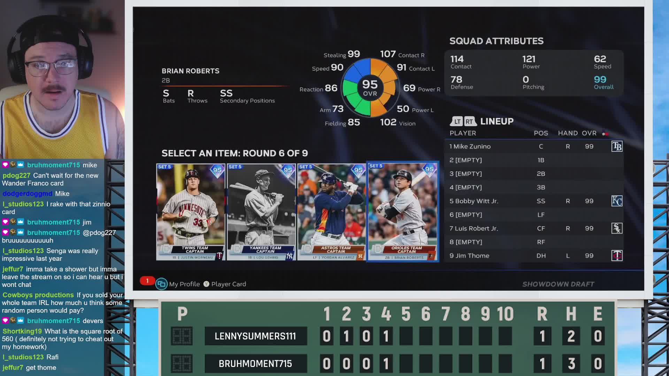The image size is (669, 376).
Task: Click the red notification badge showing 1
Action: coord(147,281)
